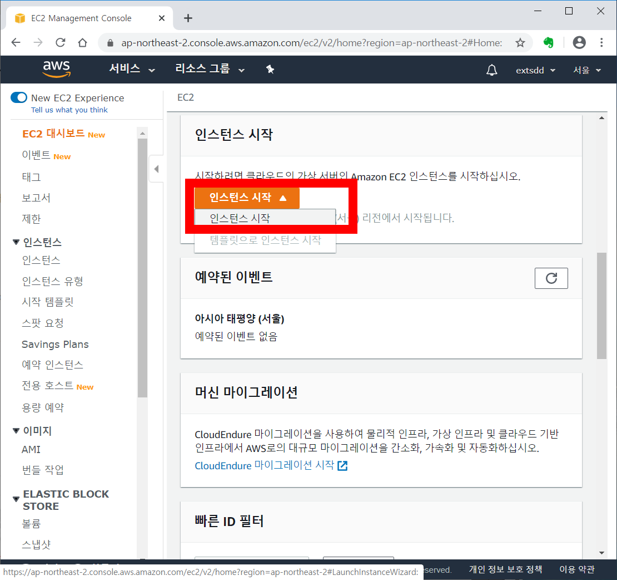The height and width of the screenshot is (580, 617).
Task: Open 제한 in the sidebar
Action: (x=32, y=219)
